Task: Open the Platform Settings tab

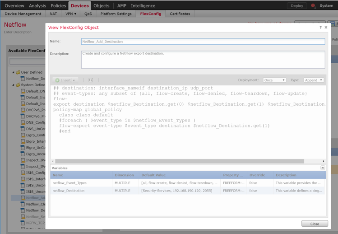Action: [116, 14]
